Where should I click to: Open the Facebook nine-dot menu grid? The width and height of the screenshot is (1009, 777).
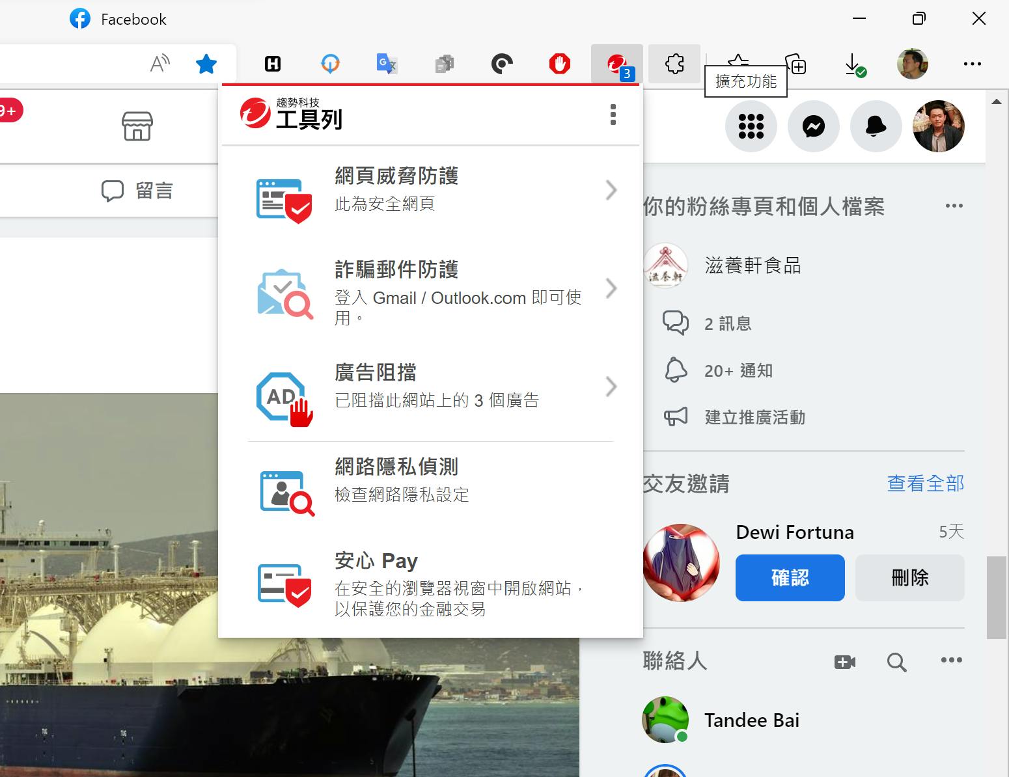[751, 126]
